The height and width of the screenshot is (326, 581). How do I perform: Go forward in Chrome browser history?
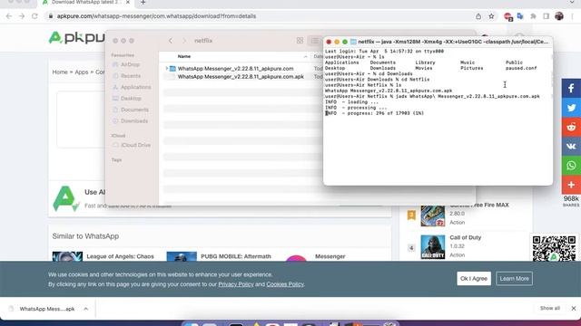22,16
